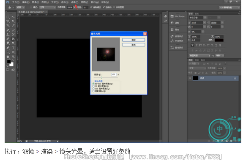Select 50-300 毫米变焦 lens type
243x164 pixels.
pyautogui.click(x=102, y=84)
